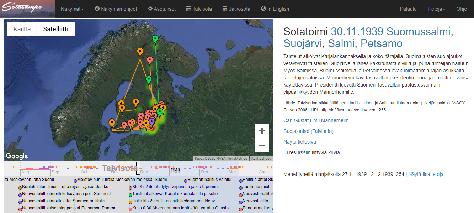Screen dimensions: 474x213
Task: Switch language to In English
Action: [275, 9]
